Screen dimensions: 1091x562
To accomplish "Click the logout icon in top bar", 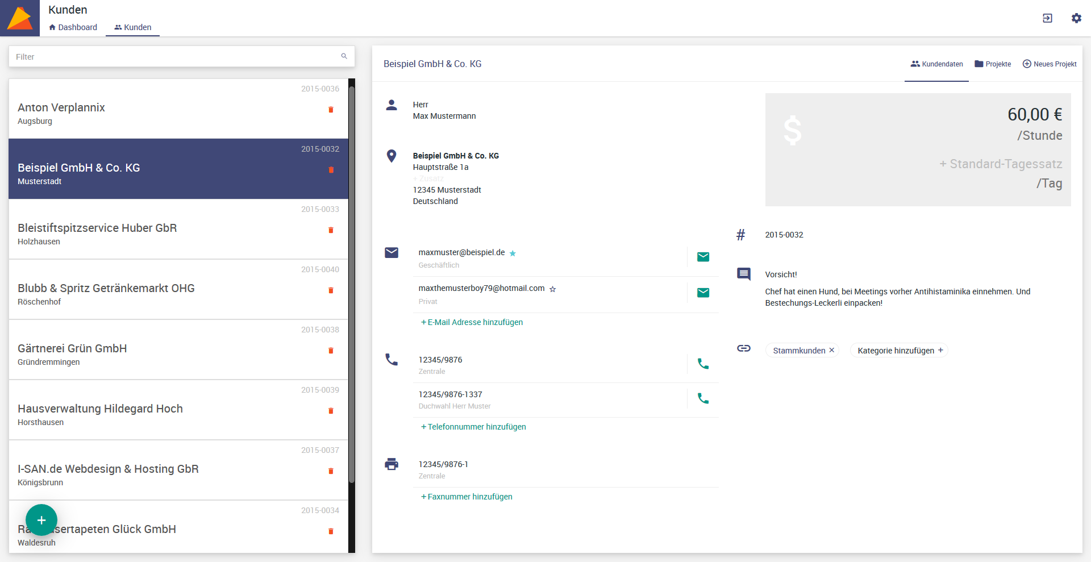I will point(1047,18).
